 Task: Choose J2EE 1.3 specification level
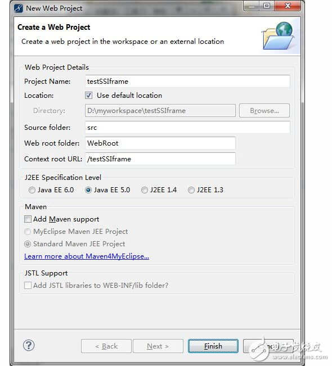coord(191,190)
